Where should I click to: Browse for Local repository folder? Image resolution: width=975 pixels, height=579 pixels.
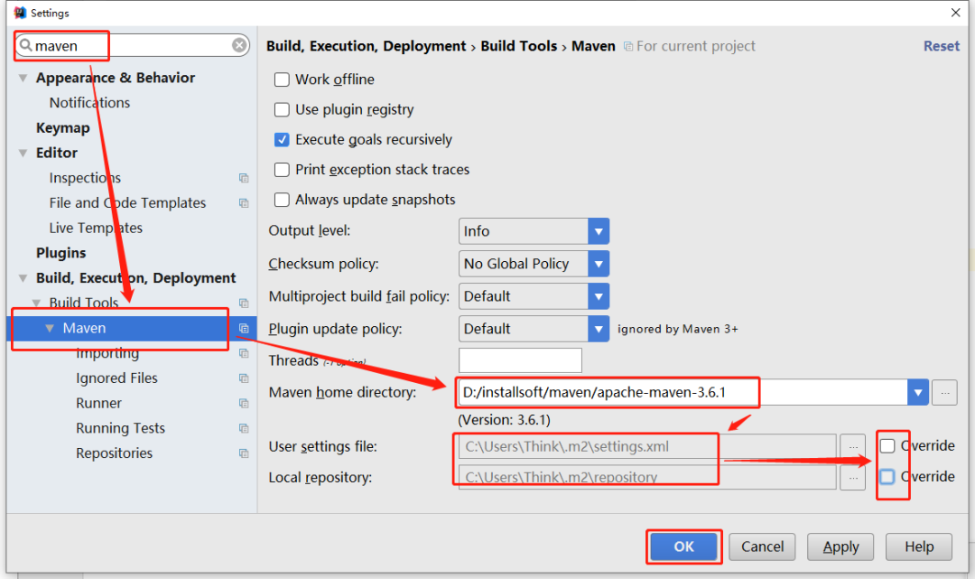(x=852, y=477)
